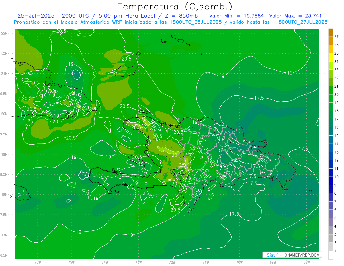Click latitude axis label "18N"
The height and width of the screenshot is (266, 344).
pos(5,195)
